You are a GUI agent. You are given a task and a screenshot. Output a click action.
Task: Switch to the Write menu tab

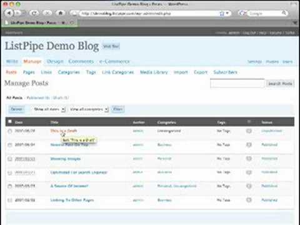pyautogui.click(x=12, y=61)
